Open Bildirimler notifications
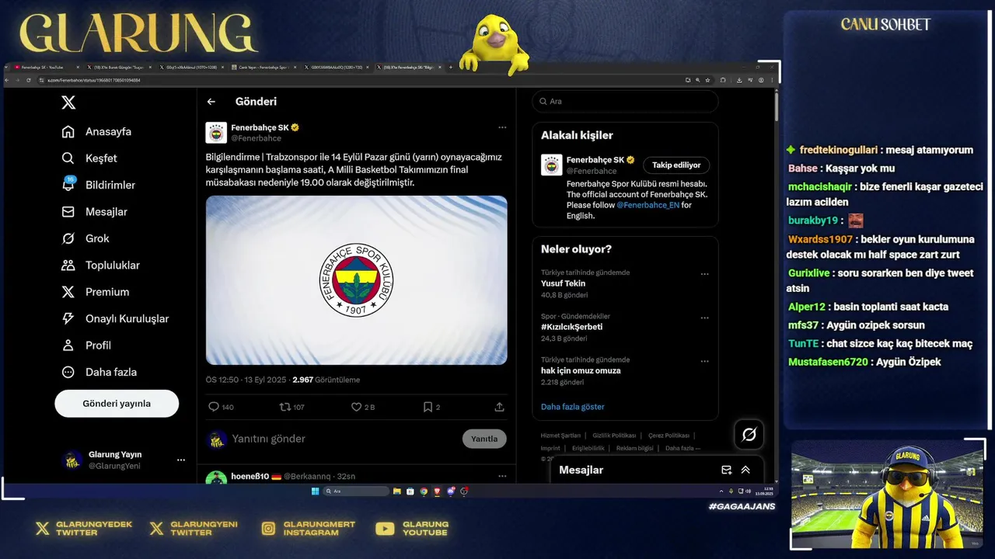The width and height of the screenshot is (995, 559). coord(99,185)
